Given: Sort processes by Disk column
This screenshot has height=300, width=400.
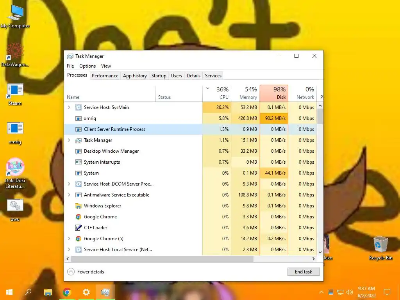Looking at the screenshot, I should pyautogui.click(x=274, y=93).
